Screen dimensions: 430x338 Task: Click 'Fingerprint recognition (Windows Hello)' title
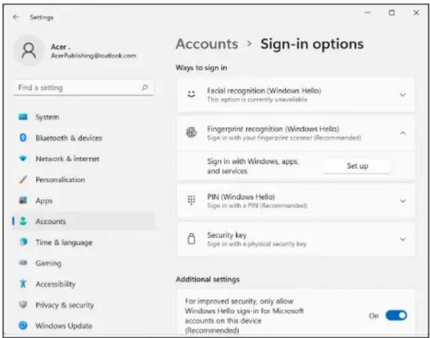(273, 129)
